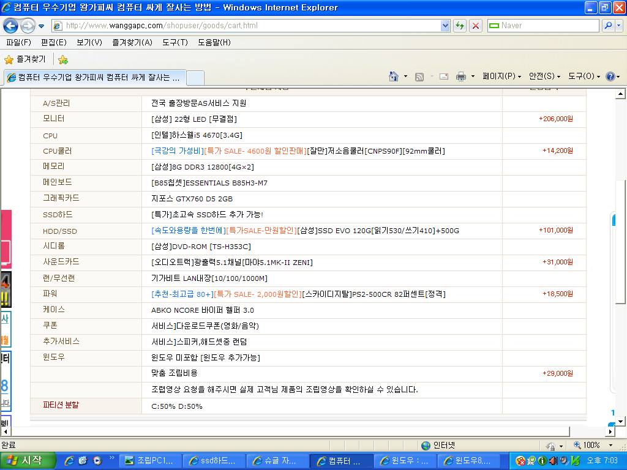
Task: Switch to 슈글 자... taskbar window
Action: click(277, 461)
